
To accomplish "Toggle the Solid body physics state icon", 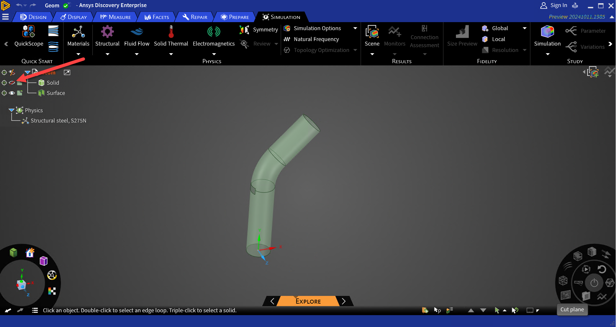I will click(20, 83).
